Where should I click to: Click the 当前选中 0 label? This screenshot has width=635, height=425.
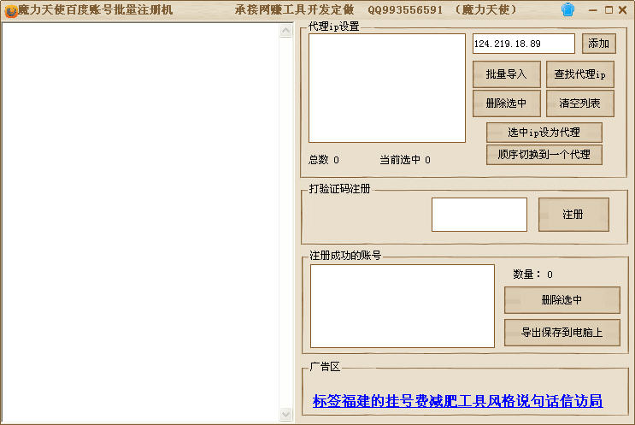405,160
